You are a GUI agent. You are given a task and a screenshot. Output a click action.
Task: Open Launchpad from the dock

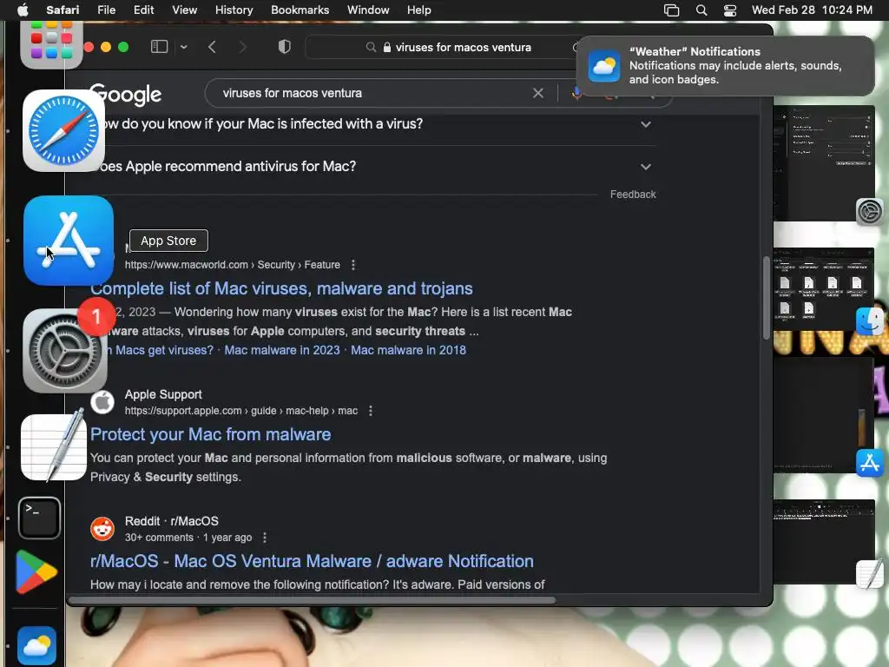click(51, 43)
